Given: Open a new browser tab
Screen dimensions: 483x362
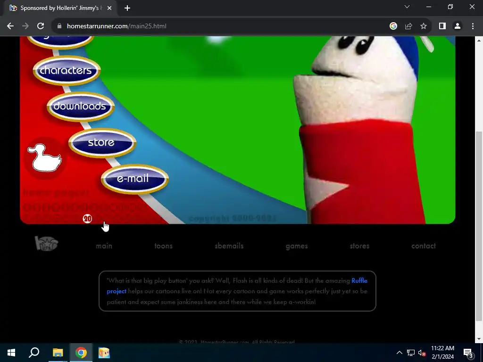Looking at the screenshot, I should (127, 8).
